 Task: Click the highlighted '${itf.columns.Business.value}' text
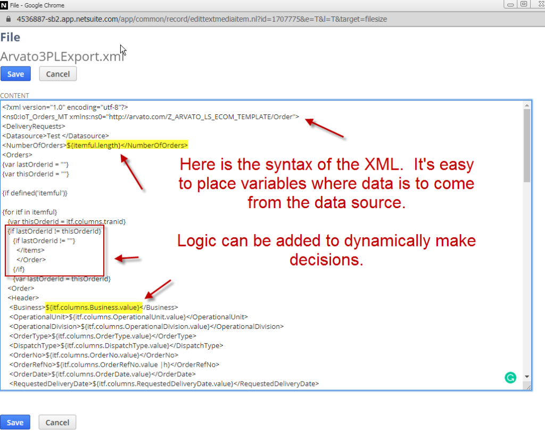pyautogui.click(x=93, y=307)
